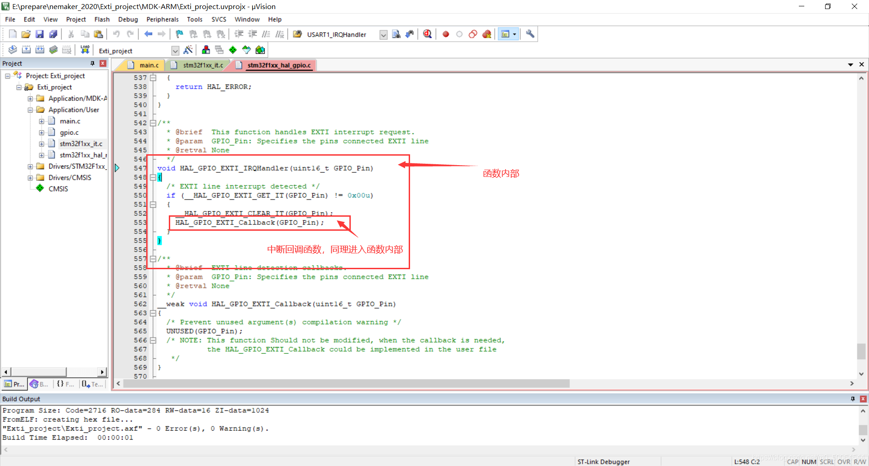The image size is (869, 466).
Task: Collapse the Project: Exti_project root node
Action: [8, 76]
